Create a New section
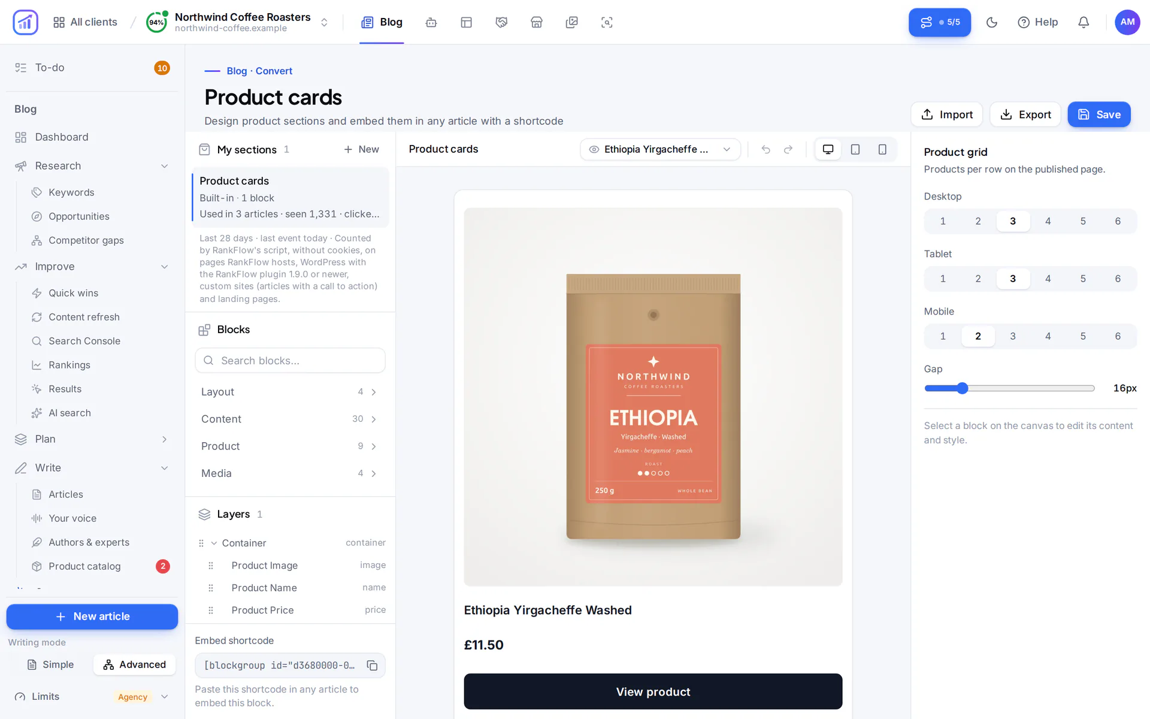 tap(361, 149)
